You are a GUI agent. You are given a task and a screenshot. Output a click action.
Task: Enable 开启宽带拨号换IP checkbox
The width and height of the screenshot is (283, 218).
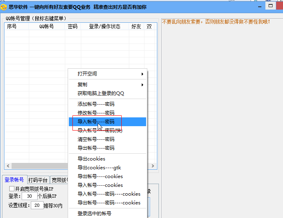(12, 189)
